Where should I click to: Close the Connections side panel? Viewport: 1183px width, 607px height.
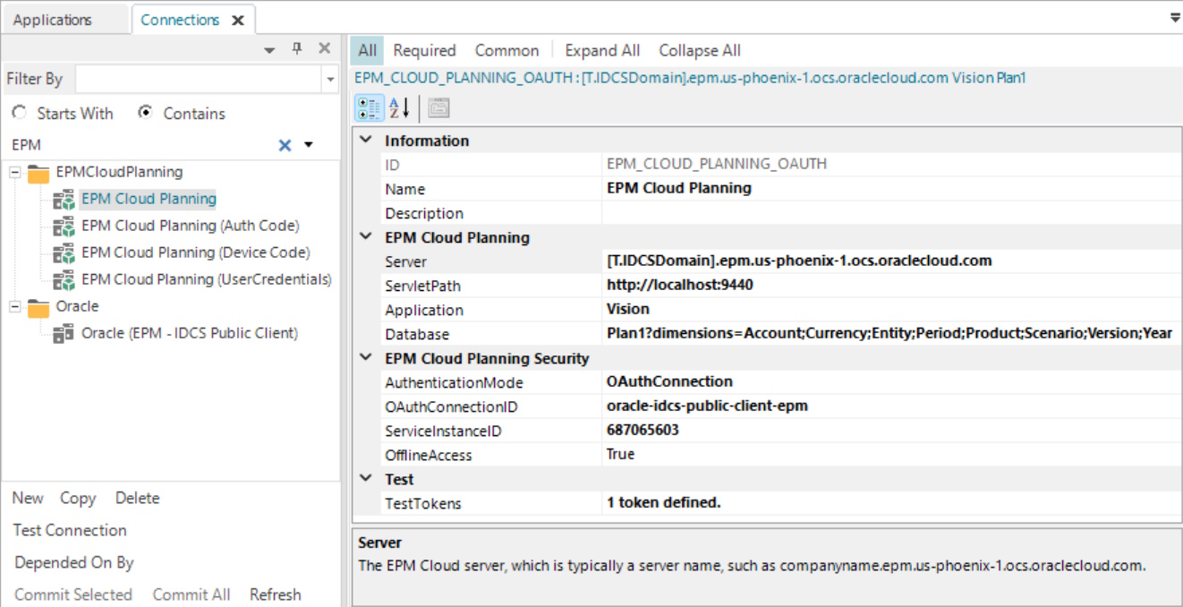pyautogui.click(x=325, y=49)
